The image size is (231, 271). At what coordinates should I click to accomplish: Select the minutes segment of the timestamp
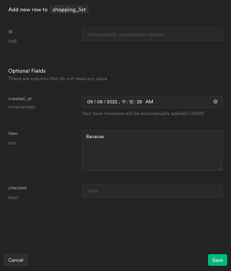[131, 102]
